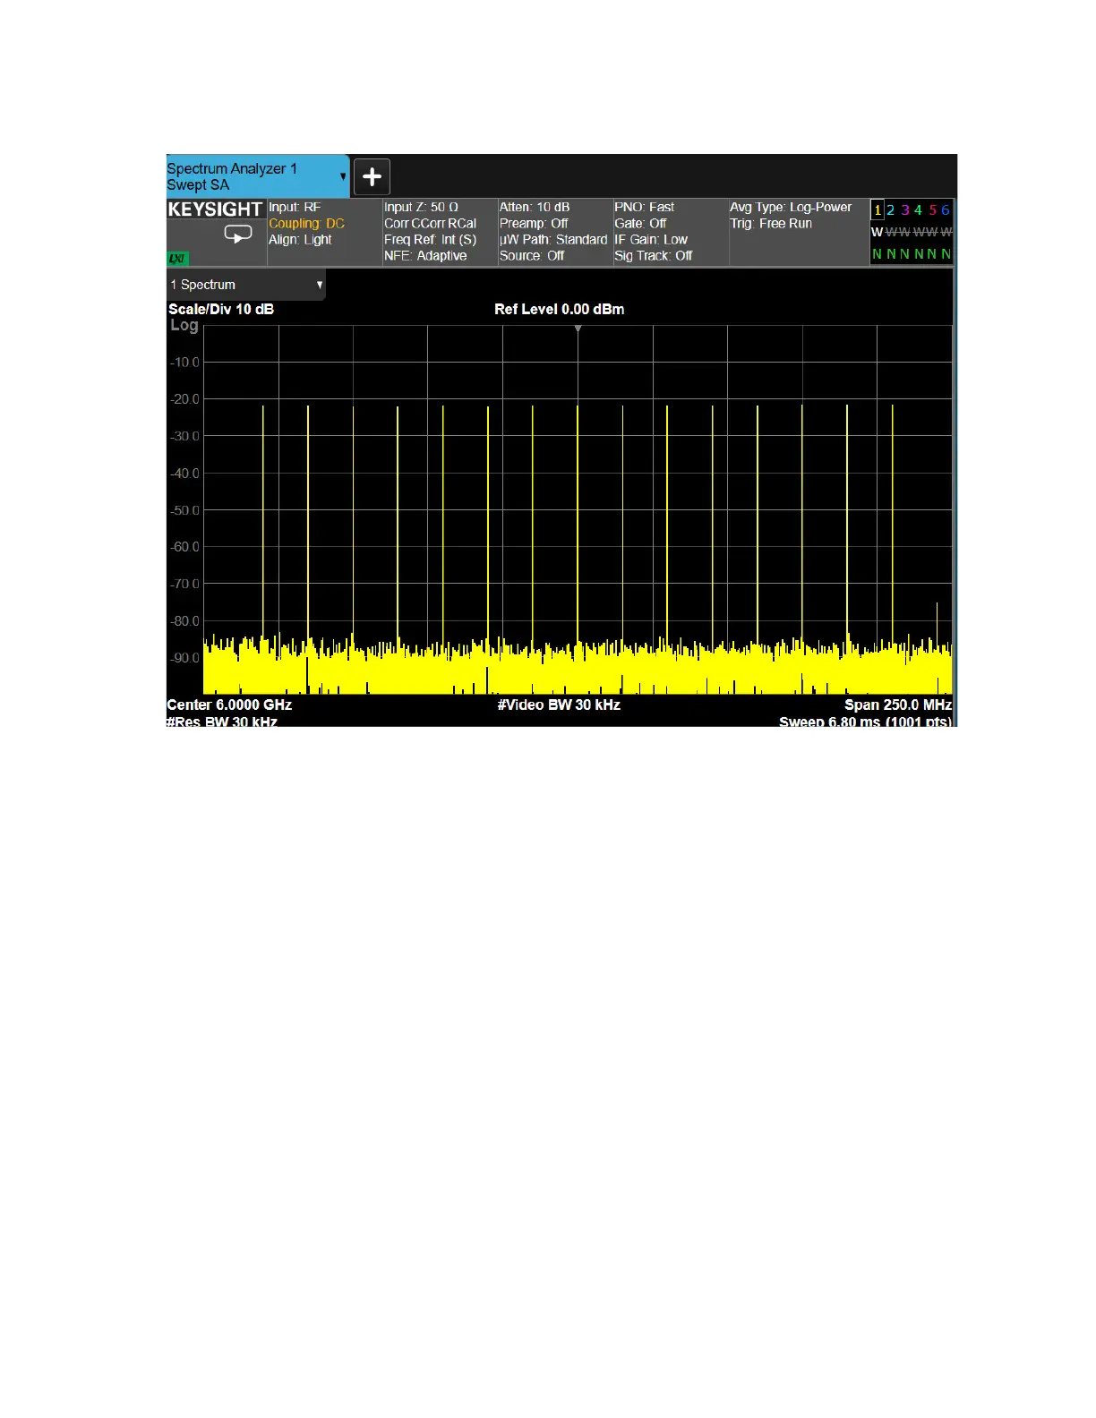Select trace 1 in trace indicator
The height and width of the screenshot is (1418, 1096).
click(878, 210)
